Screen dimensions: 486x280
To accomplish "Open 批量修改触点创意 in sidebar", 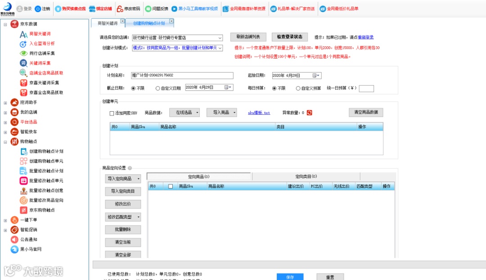I will coord(46,190).
